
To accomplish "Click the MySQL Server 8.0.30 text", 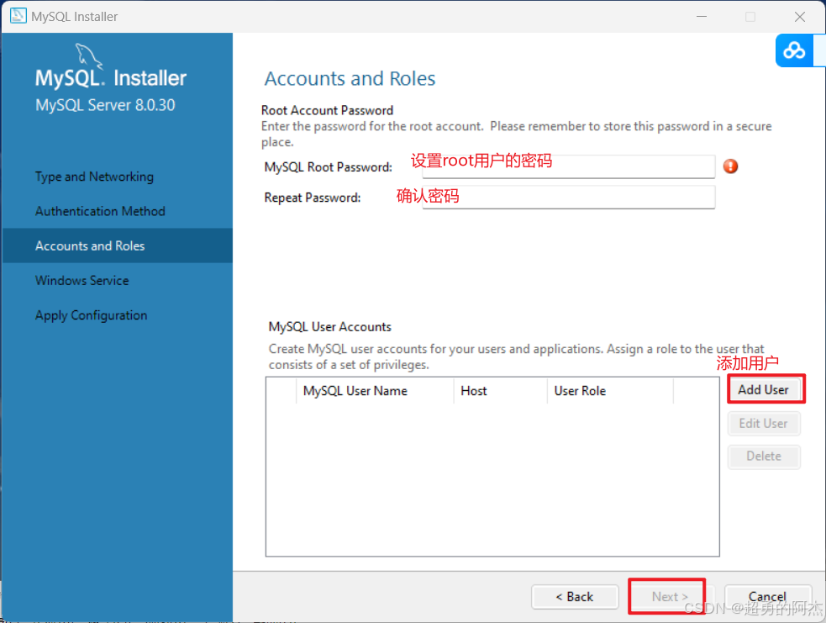I will [x=105, y=105].
